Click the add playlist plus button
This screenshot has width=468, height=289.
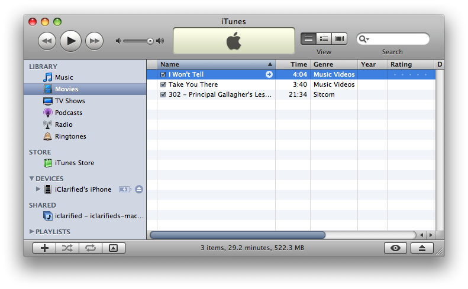tap(44, 248)
